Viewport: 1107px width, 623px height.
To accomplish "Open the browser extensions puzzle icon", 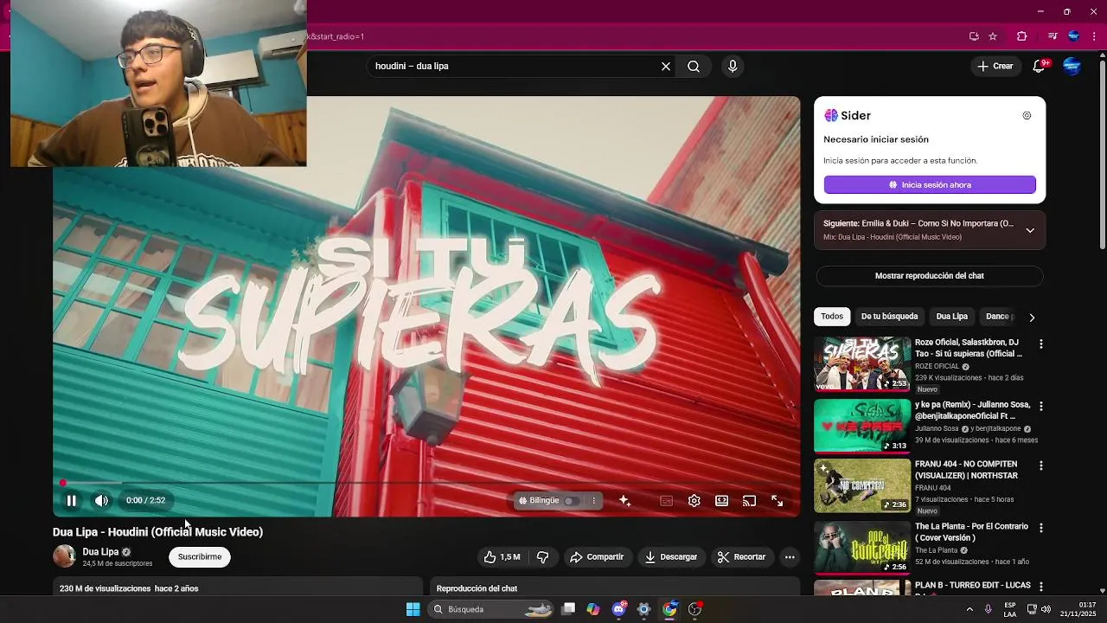I will [1021, 36].
